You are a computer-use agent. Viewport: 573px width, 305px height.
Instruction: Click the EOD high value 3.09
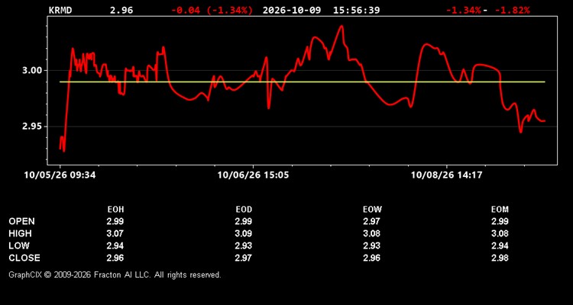click(244, 233)
